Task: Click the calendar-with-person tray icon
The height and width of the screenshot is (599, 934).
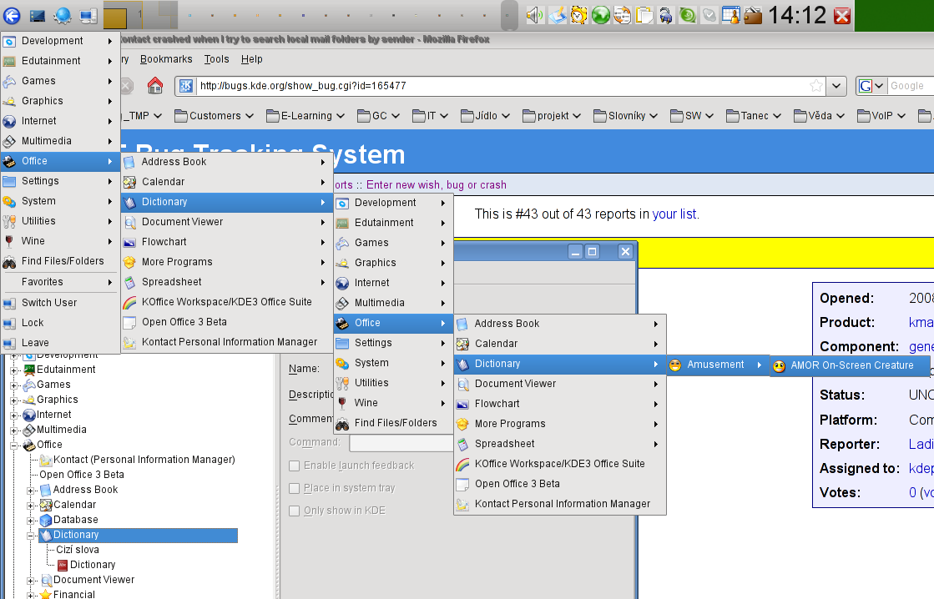Action: coord(731,16)
